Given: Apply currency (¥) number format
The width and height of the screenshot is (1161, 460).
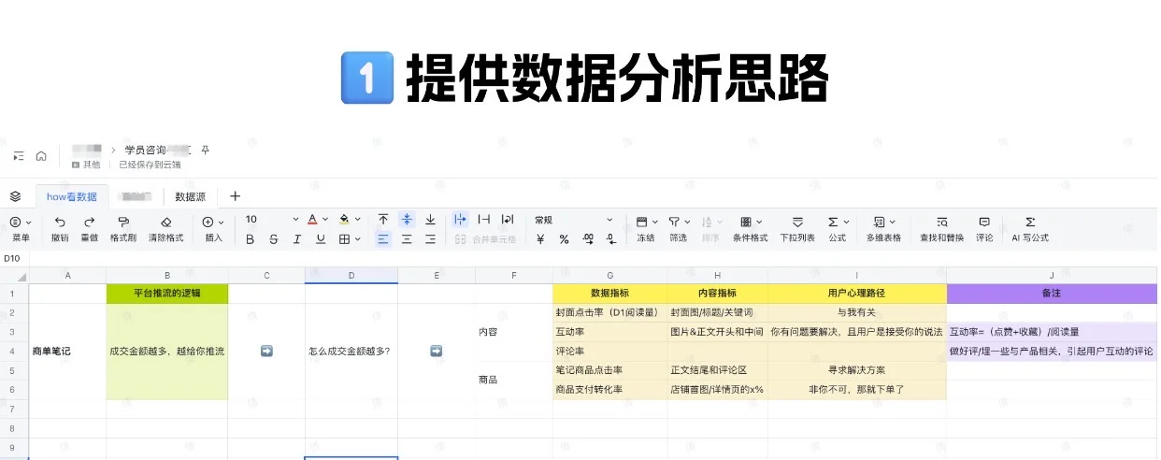Looking at the screenshot, I should click(x=540, y=239).
